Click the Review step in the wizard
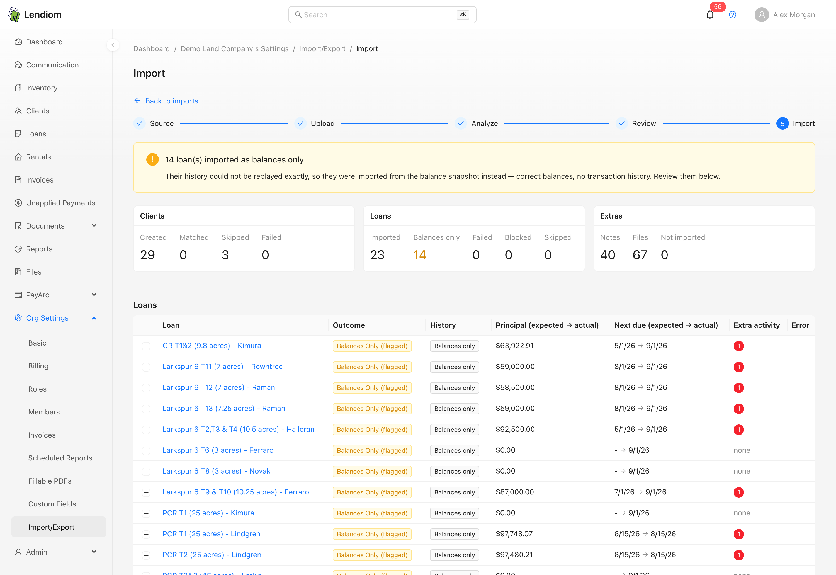 (x=636, y=123)
